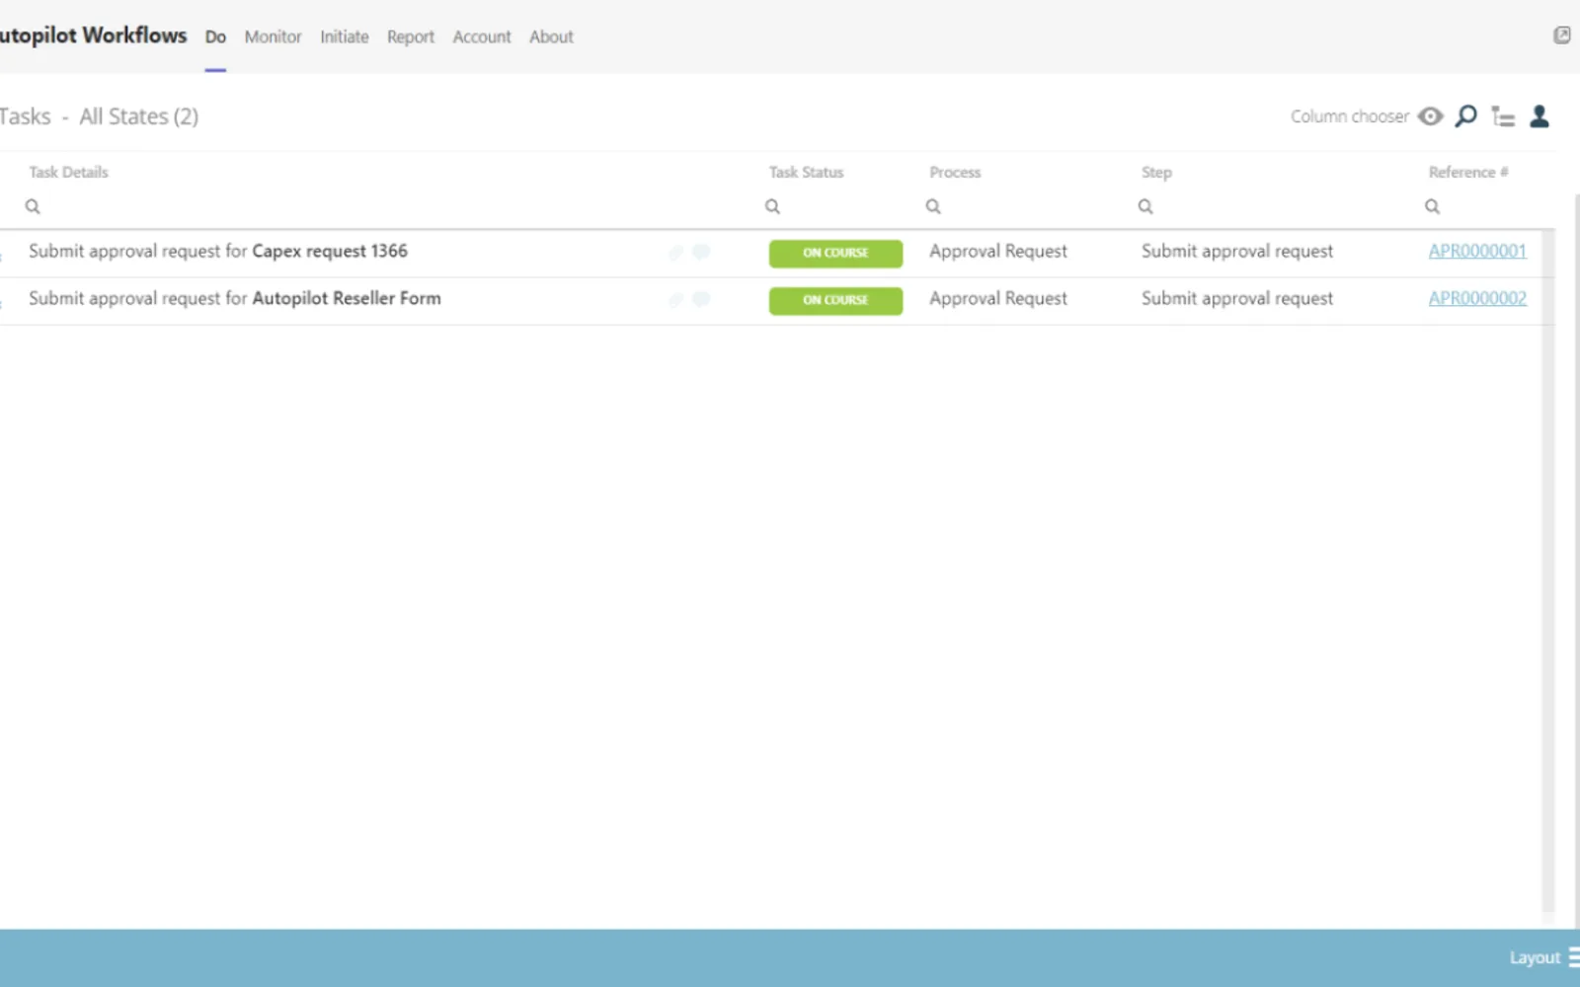Click the search magnifier icon in toolbar
Screen dimensions: 1580x987
click(x=1466, y=116)
